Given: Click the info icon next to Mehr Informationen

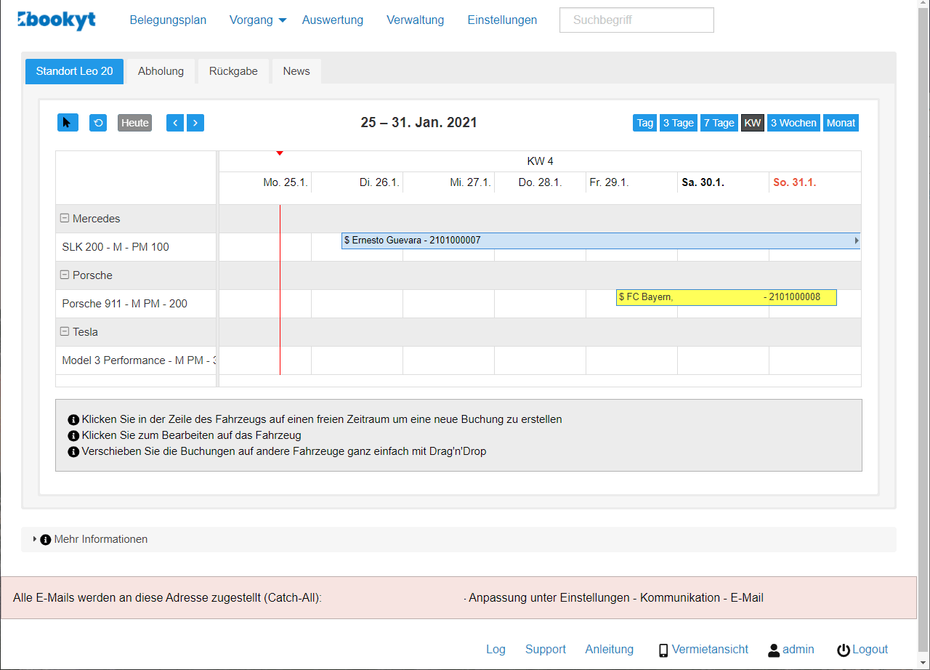Looking at the screenshot, I should point(46,539).
